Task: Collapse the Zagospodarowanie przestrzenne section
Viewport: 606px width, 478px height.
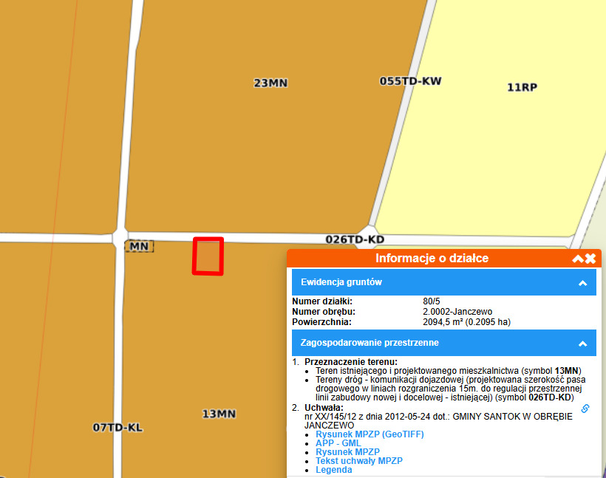Action: 582,344
